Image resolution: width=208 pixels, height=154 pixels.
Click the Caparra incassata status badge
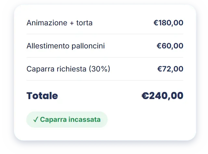pyautogui.click(x=67, y=120)
